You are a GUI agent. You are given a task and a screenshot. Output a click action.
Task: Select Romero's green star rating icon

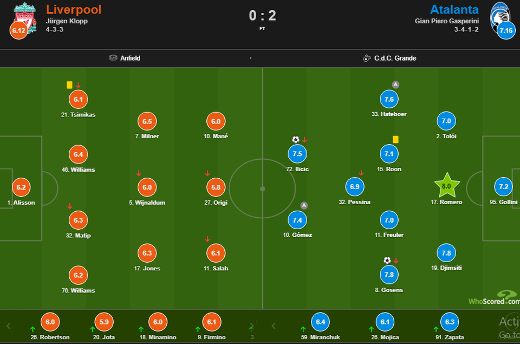(x=447, y=185)
